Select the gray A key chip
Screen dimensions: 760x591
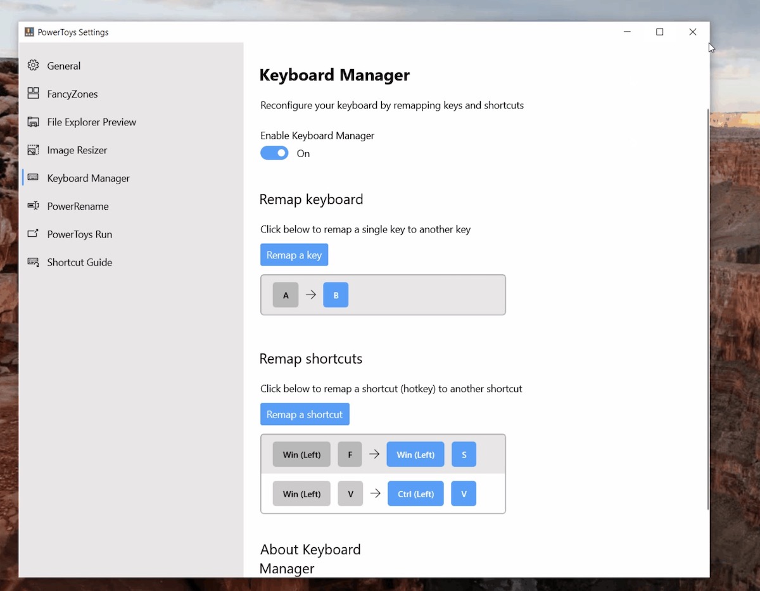286,295
